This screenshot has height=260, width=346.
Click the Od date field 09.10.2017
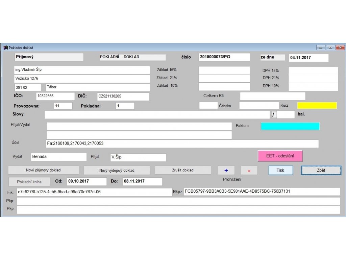87,181
